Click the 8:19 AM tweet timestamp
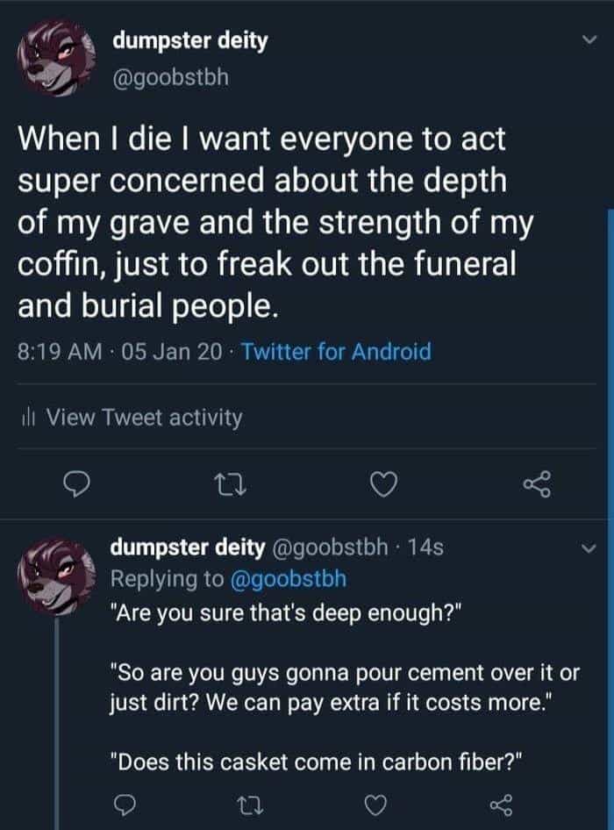 [57, 352]
